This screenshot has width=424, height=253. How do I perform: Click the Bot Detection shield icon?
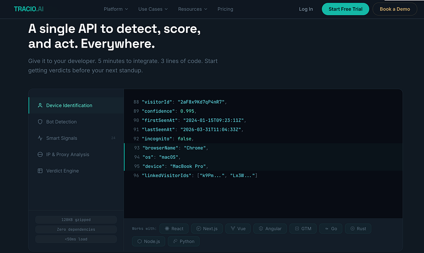pos(40,121)
